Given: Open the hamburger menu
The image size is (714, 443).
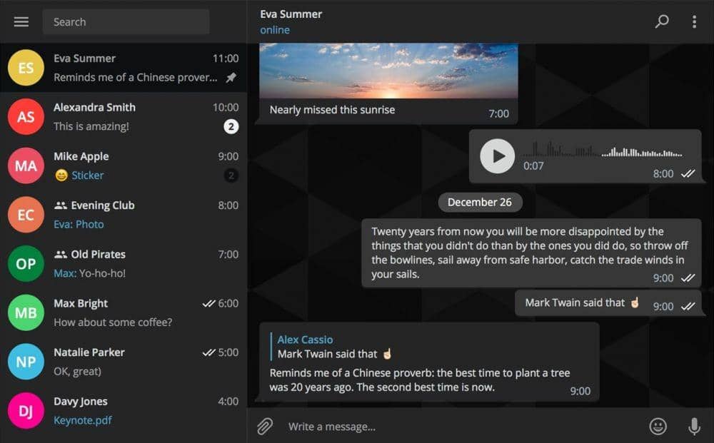Looking at the screenshot, I should [x=21, y=21].
